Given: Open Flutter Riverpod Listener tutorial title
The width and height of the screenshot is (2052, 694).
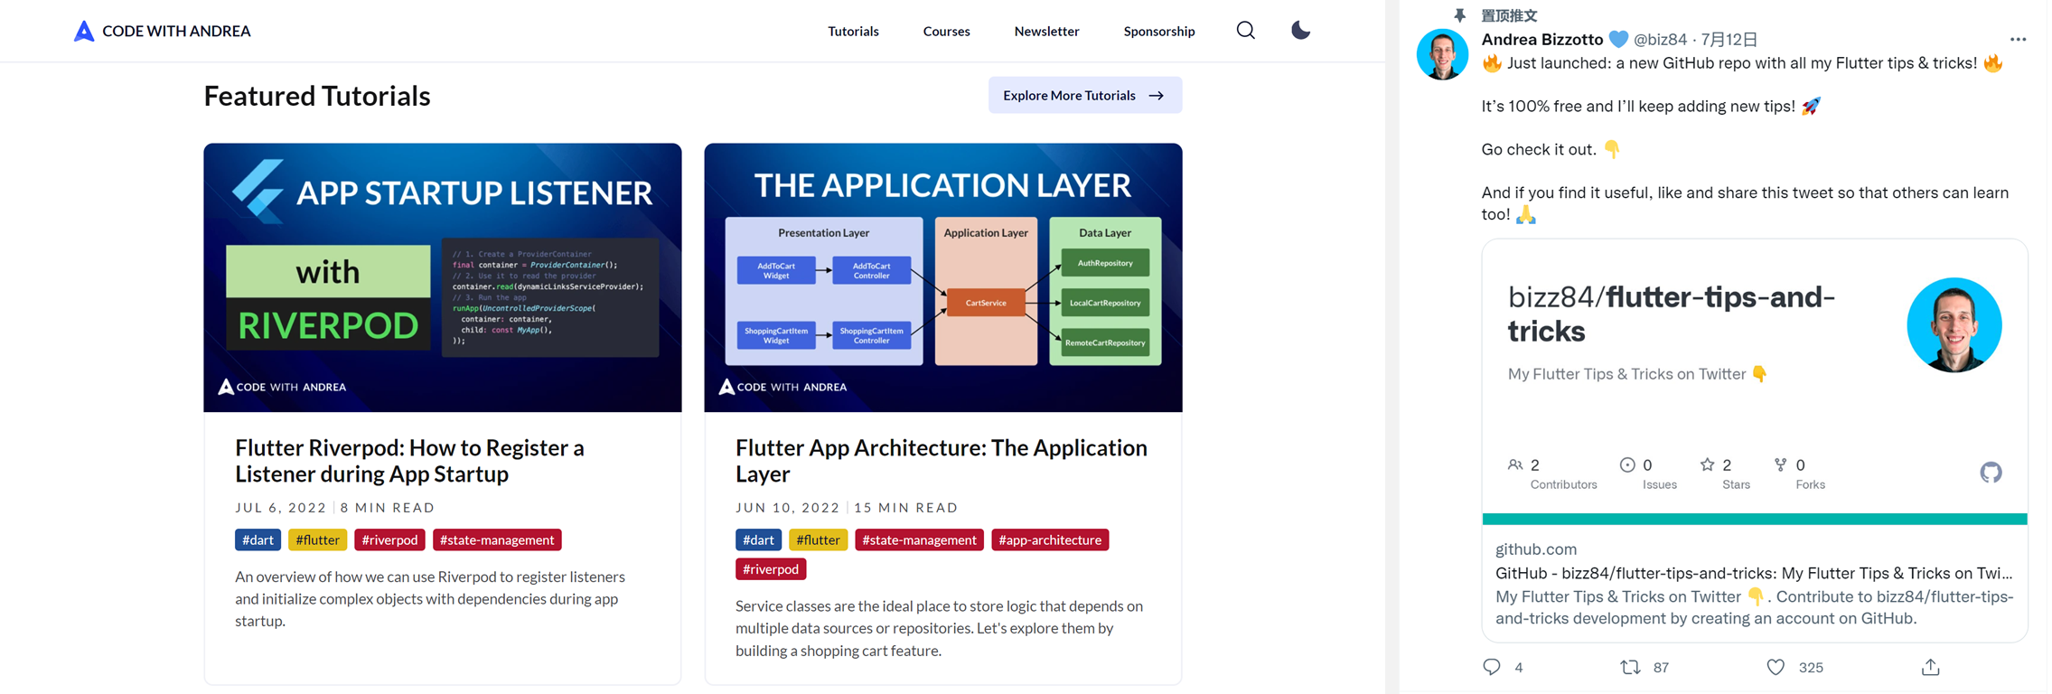Looking at the screenshot, I should [x=409, y=461].
